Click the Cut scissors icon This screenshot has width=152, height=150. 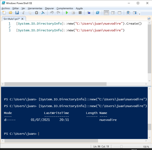tap(23, 13)
